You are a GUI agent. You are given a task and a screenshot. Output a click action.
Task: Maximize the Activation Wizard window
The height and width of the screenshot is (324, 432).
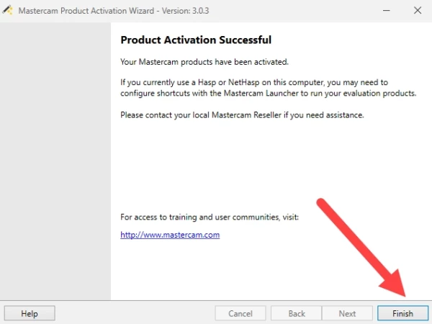pos(384,11)
